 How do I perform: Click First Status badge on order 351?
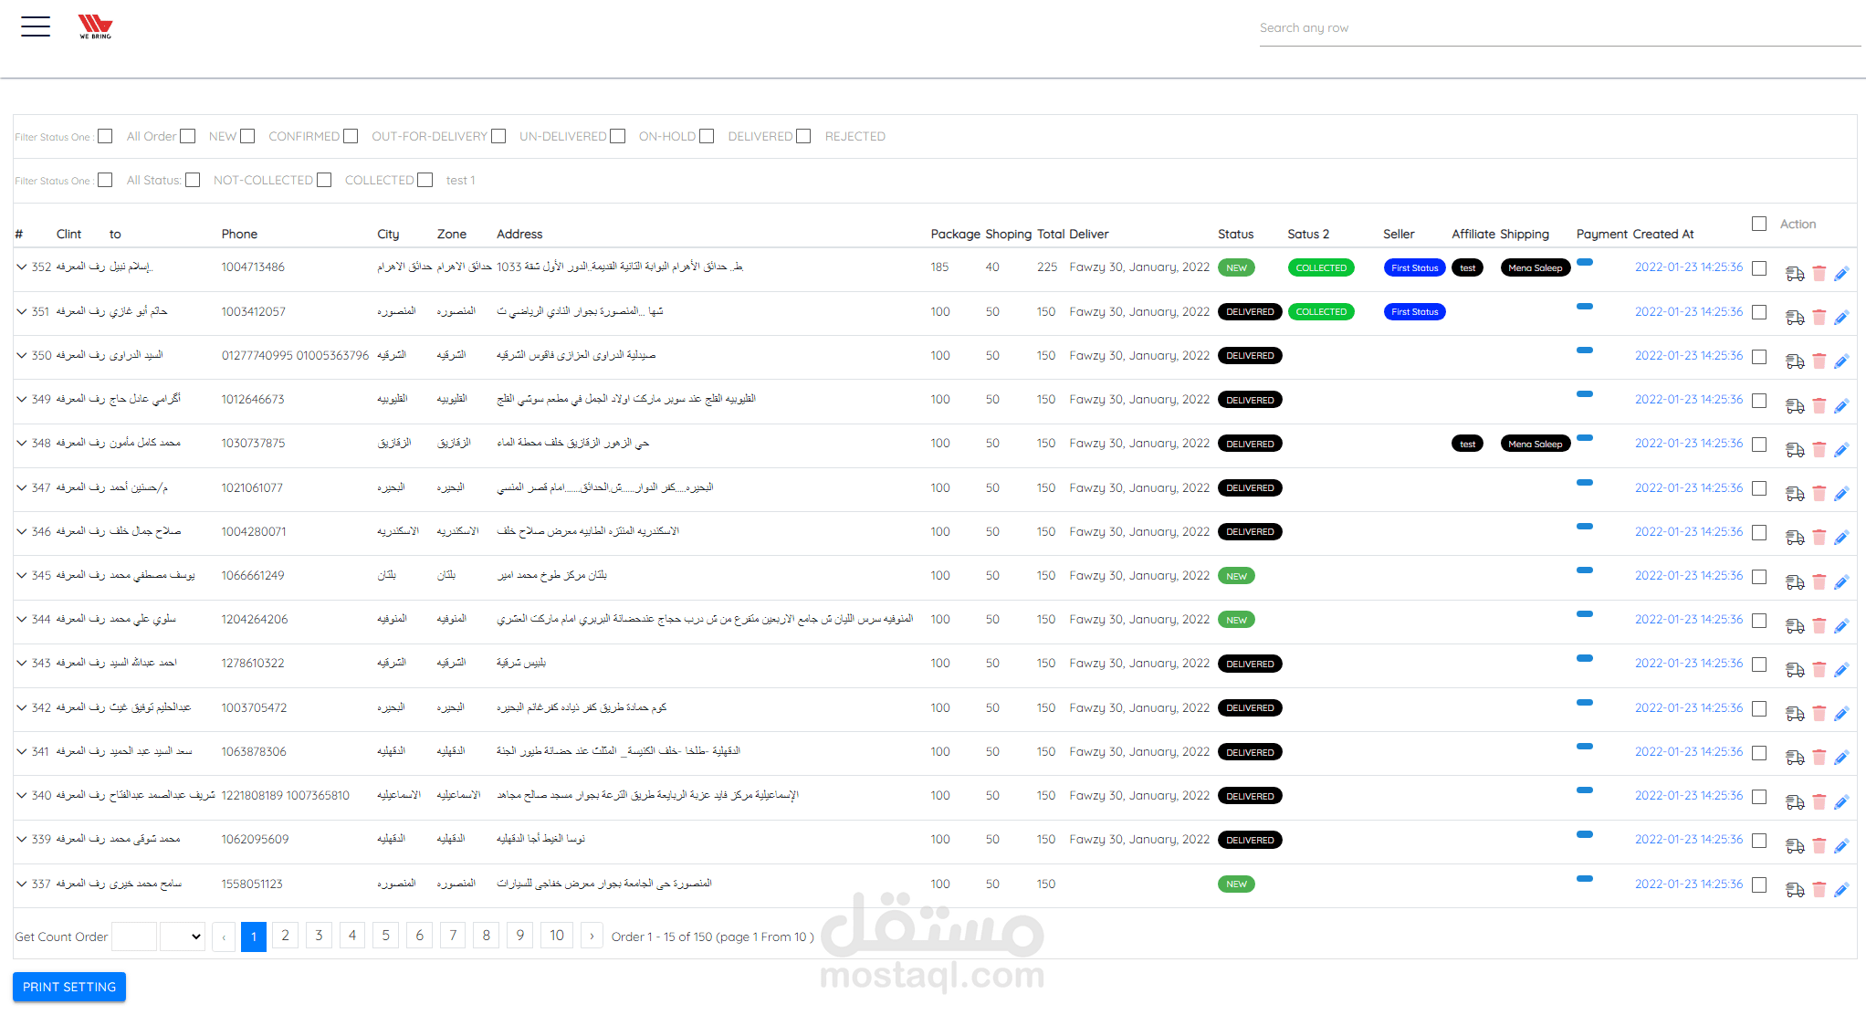coord(1414,312)
